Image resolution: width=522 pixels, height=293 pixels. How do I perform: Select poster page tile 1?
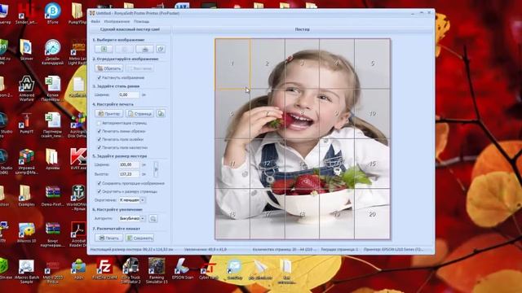(232, 63)
